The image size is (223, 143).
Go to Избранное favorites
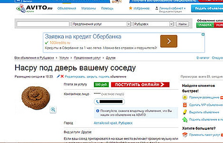click(x=142, y=8)
